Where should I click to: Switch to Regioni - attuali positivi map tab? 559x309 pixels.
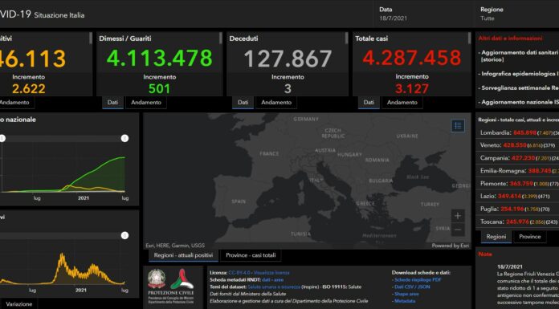pyautogui.click(x=183, y=255)
